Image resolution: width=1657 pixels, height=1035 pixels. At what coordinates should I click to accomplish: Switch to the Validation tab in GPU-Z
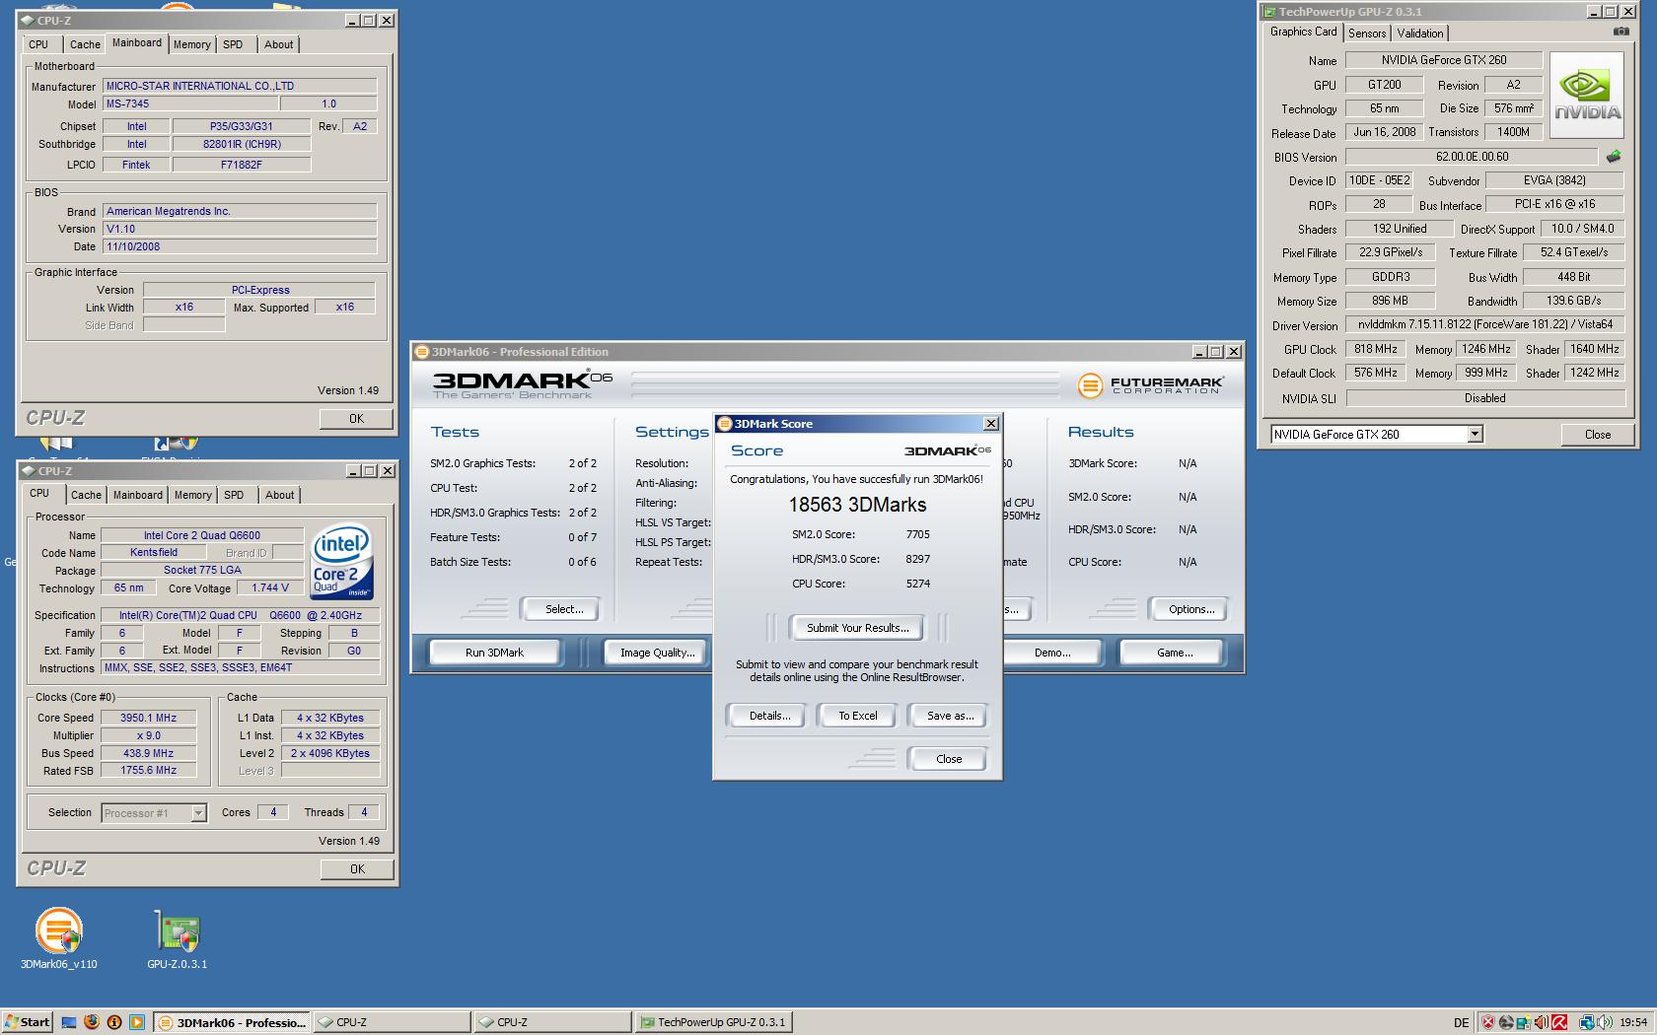1419,33
